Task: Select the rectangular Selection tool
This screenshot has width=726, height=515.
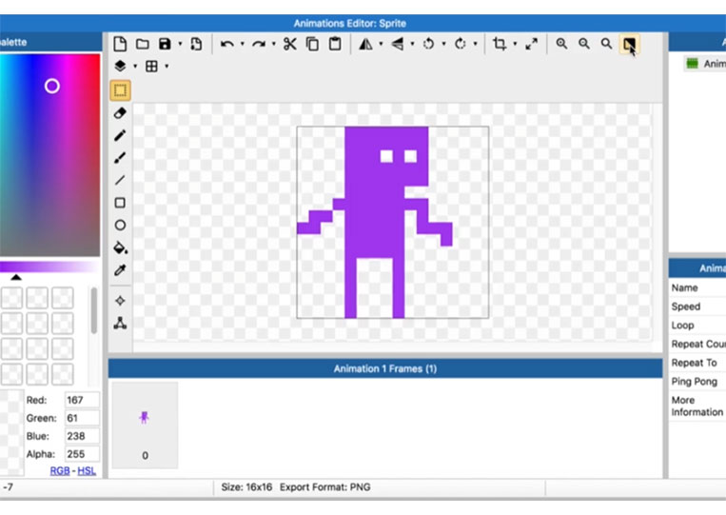Action: pos(120,90)
